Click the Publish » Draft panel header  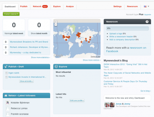click(x=26, y=67)
